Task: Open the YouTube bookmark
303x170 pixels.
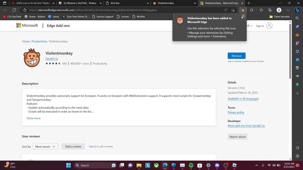Action: pyautogui.click(x=12, y=17)
